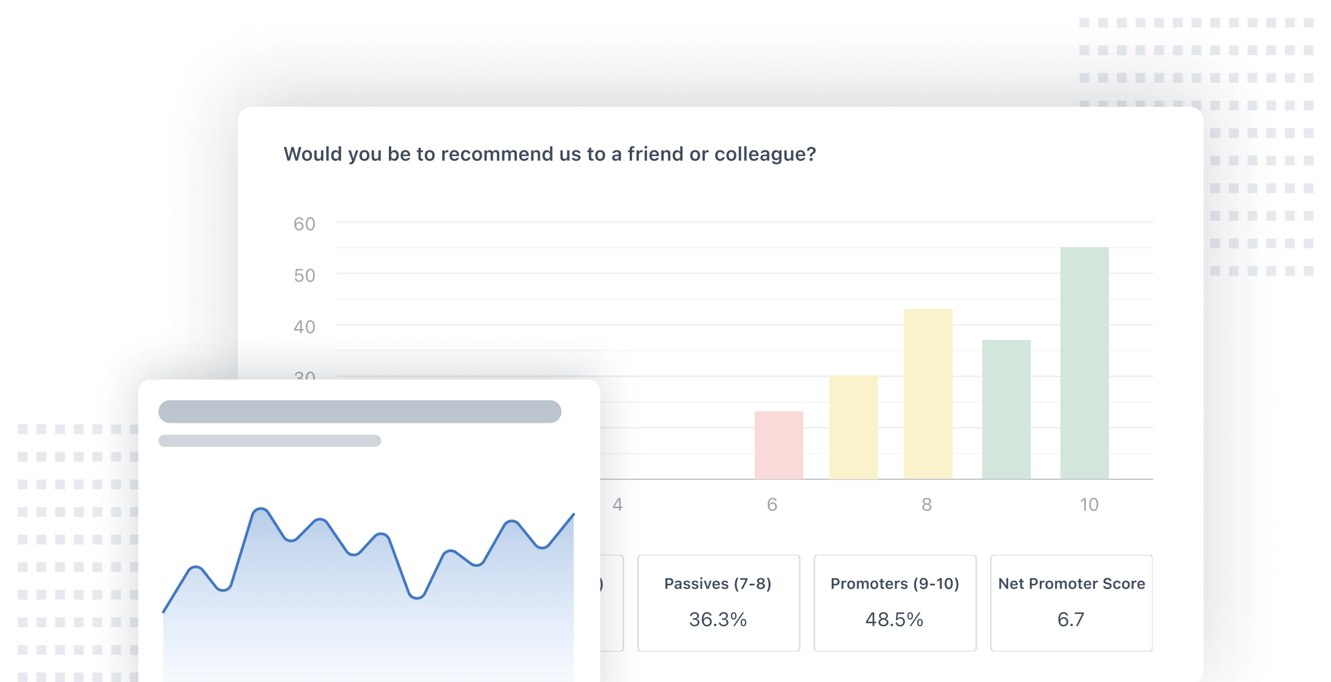Click the x-axis label 8
This screenshot has height=682, width=1331.
(926, 505)
